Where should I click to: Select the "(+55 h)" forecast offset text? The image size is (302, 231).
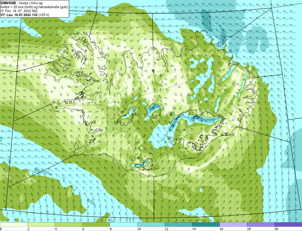(44, 15)
